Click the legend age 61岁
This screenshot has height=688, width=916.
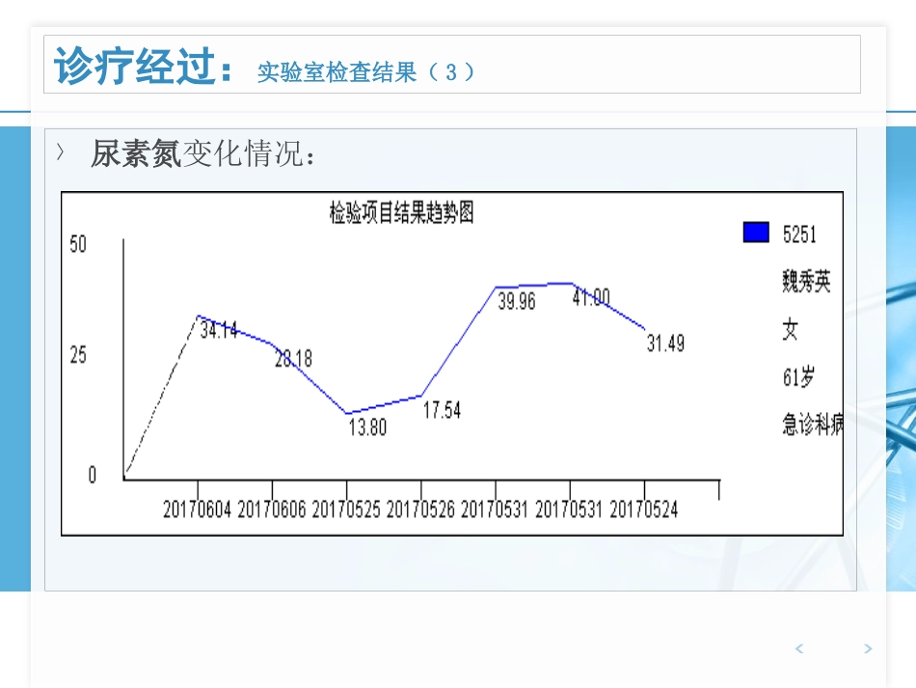798,377
